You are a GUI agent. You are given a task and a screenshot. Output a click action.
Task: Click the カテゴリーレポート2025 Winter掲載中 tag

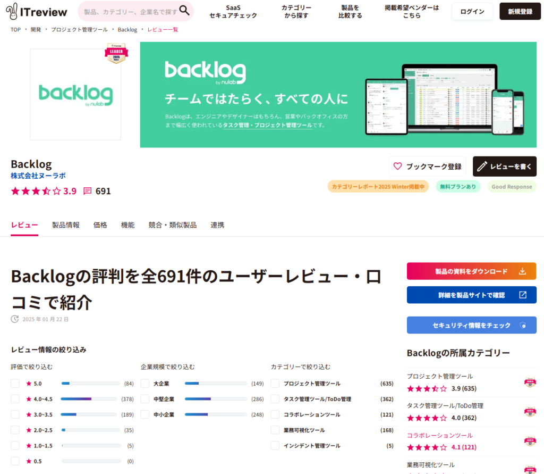point(378,187)
